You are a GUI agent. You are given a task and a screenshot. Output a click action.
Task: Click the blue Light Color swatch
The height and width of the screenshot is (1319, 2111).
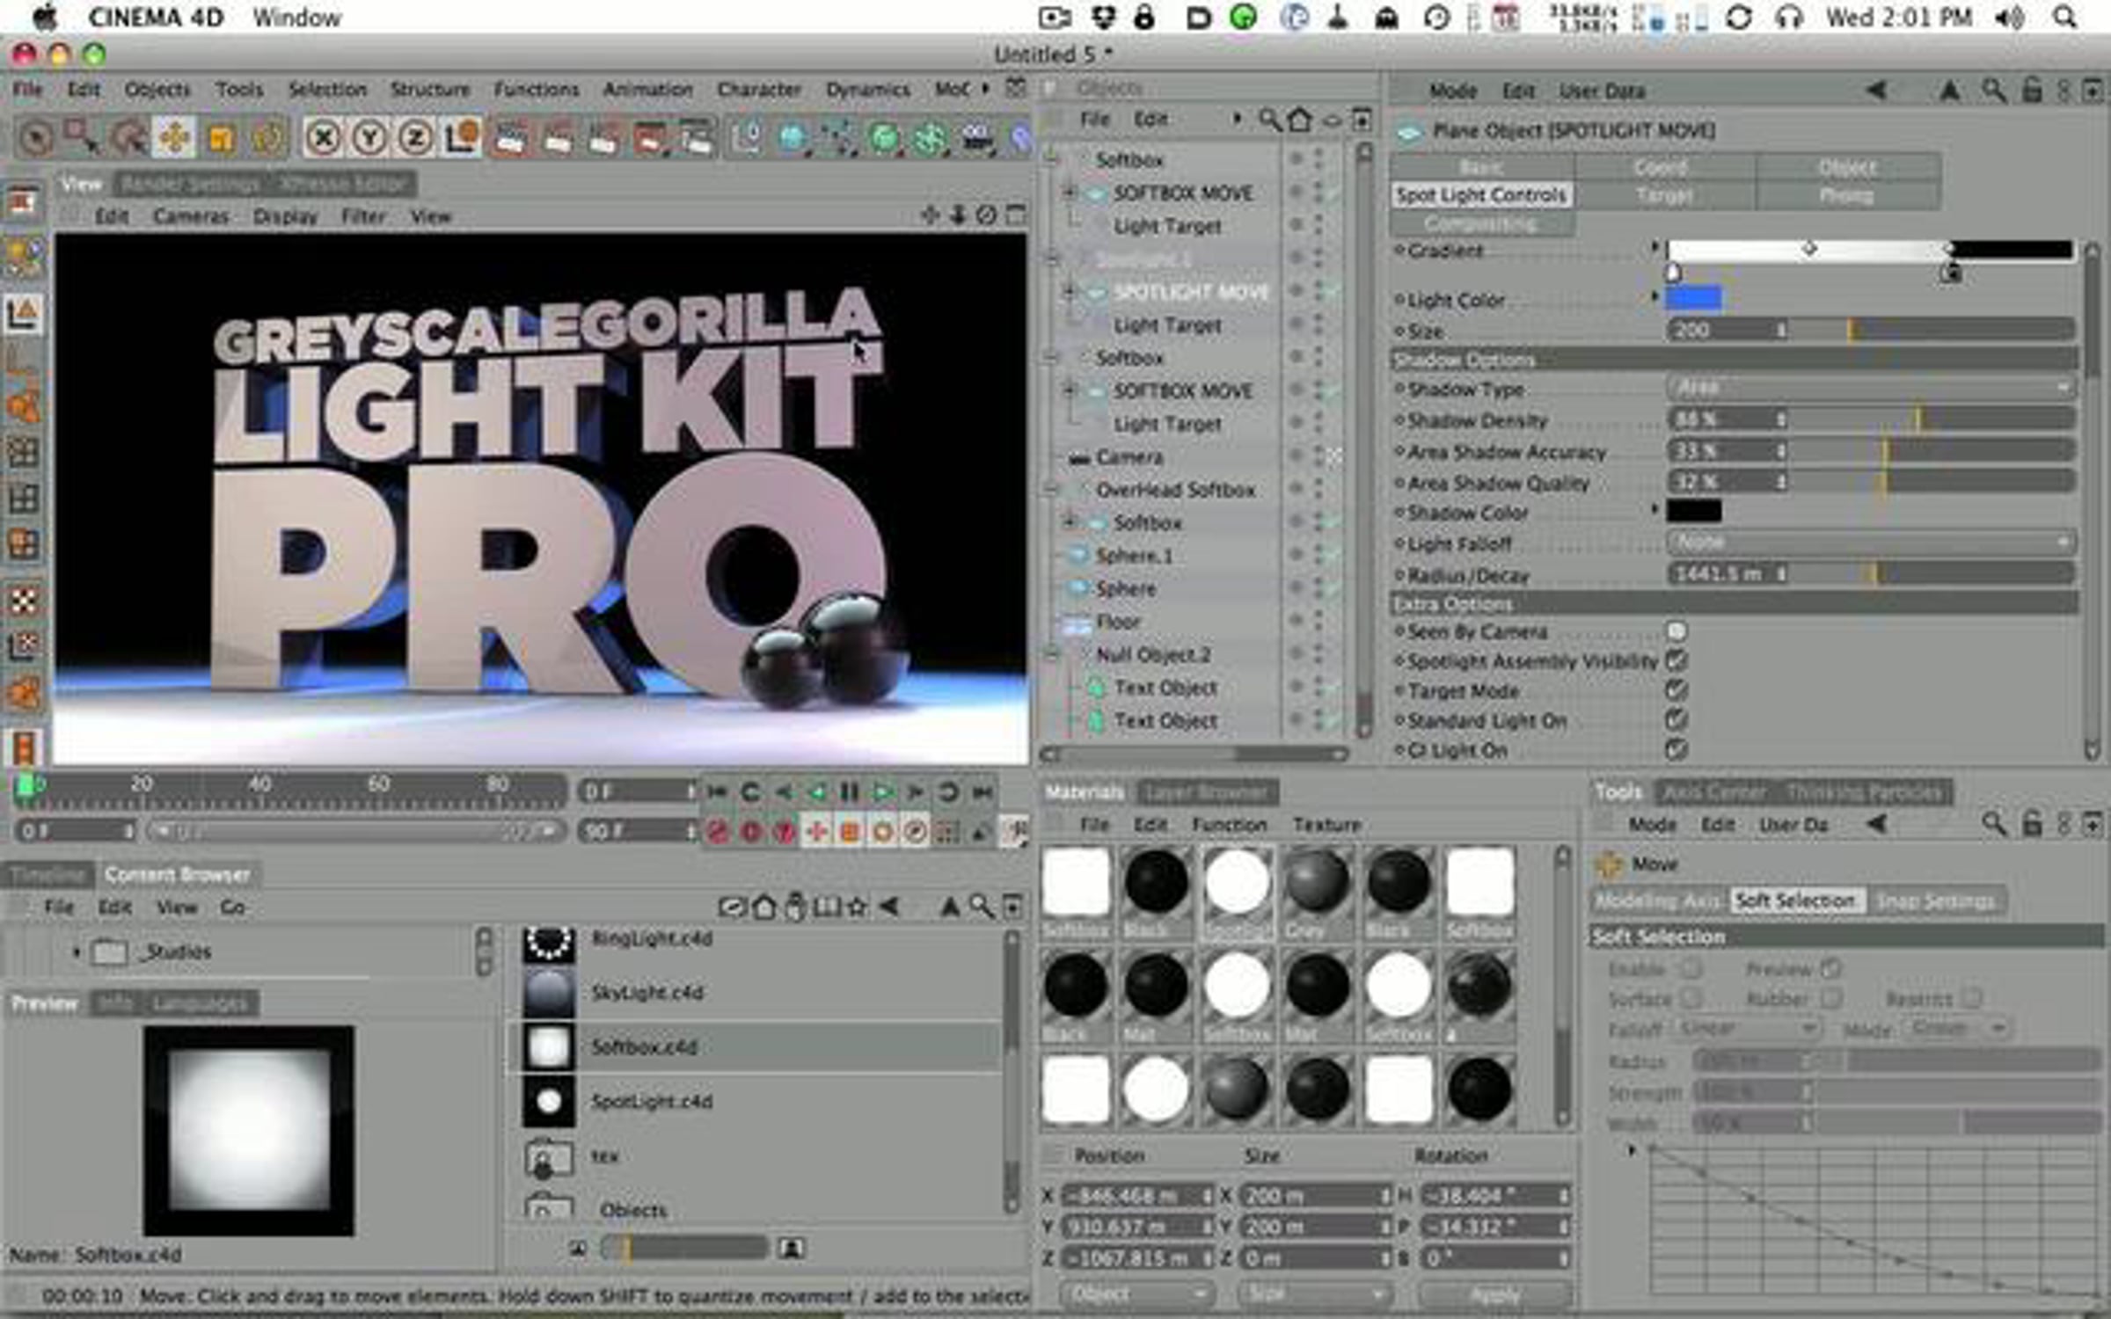point(1694,299)
